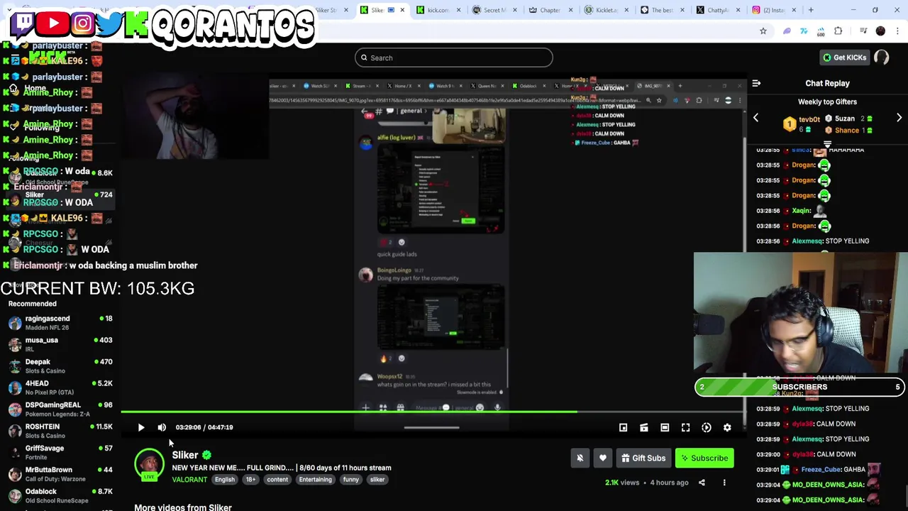Open the Deepak recommended channel
The height and width of the screenshot is (511, 908).
(x=60, y=366)
